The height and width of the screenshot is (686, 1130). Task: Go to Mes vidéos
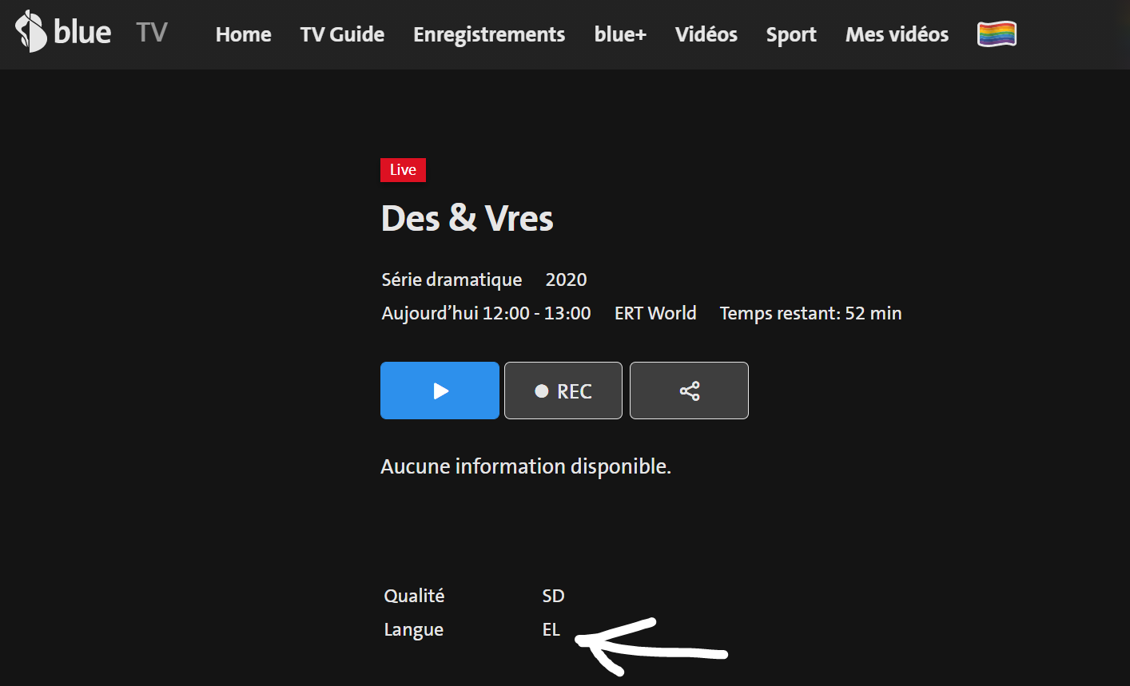pos(897,34)
